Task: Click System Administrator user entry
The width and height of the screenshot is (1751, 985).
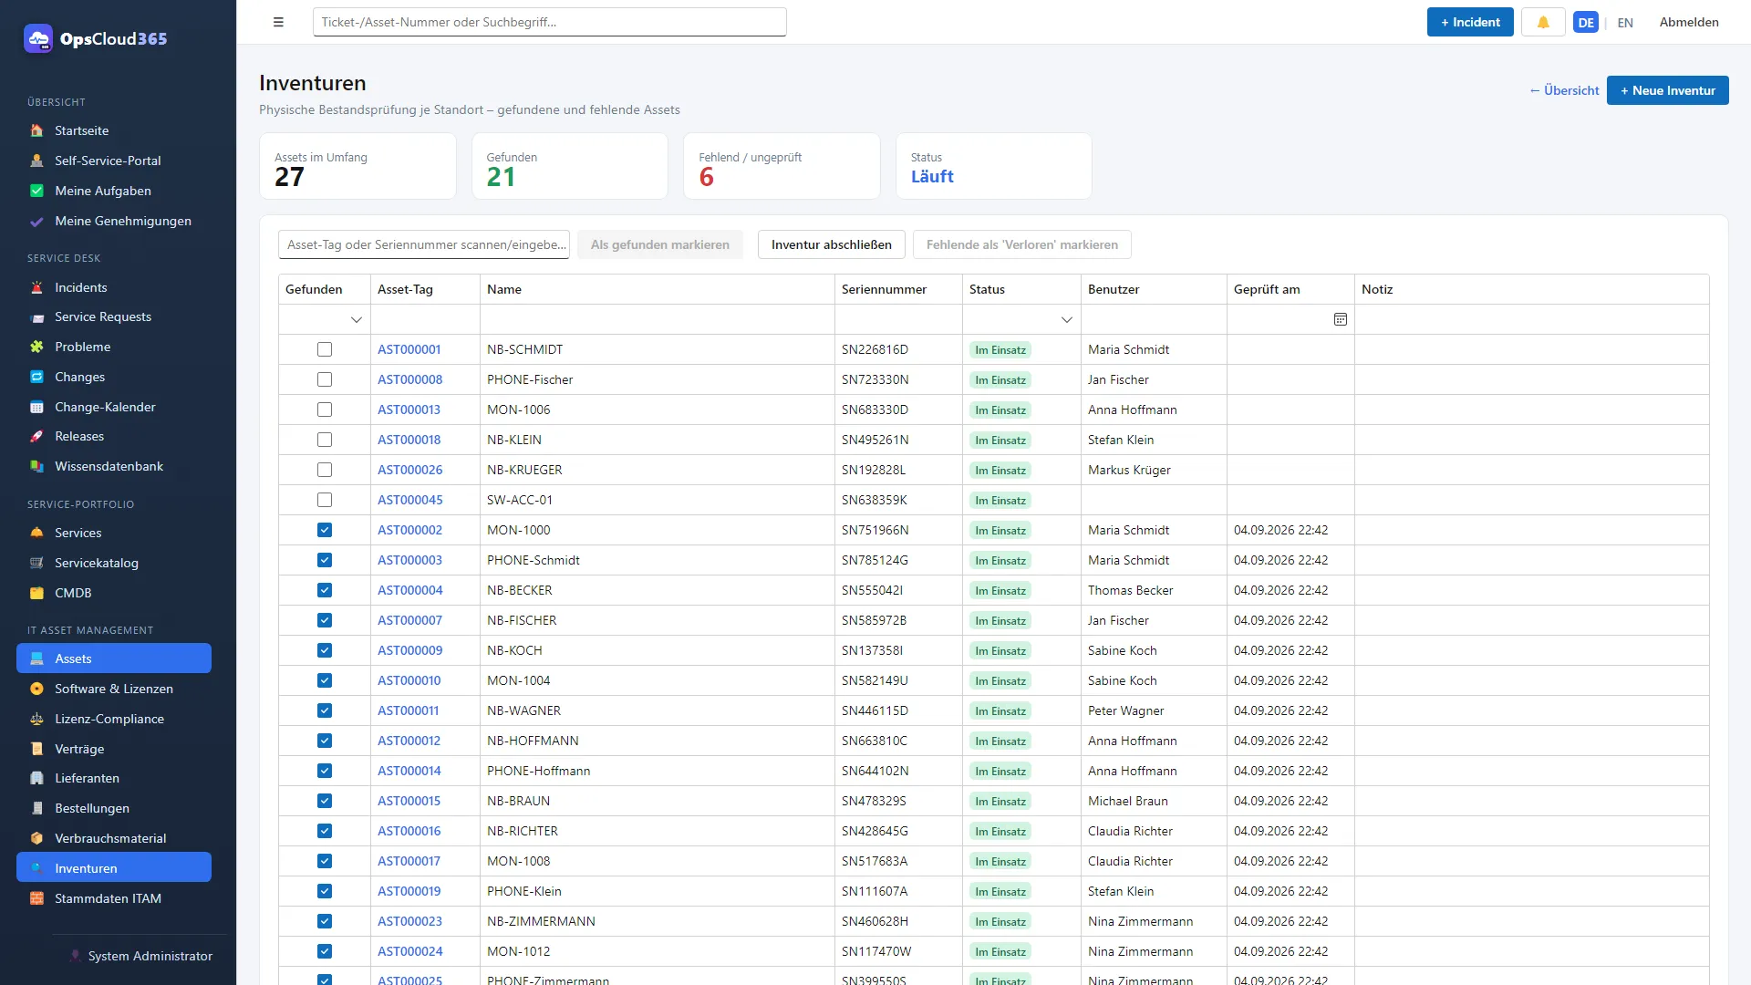Action: 141,956
